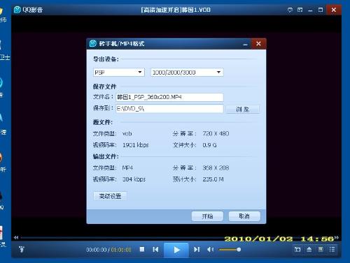The width and height of the screenshot is (350, 263).
Task: Click the fast-forward arrows after the progress bar
Action: (337, 237)
